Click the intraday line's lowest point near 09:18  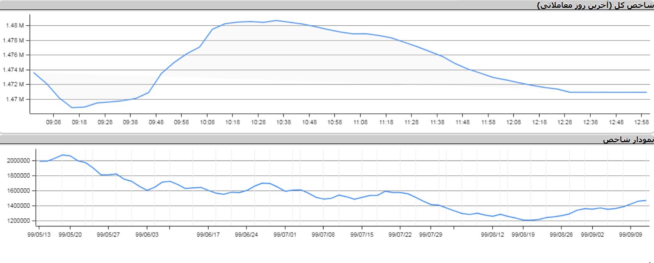(72, 108)
